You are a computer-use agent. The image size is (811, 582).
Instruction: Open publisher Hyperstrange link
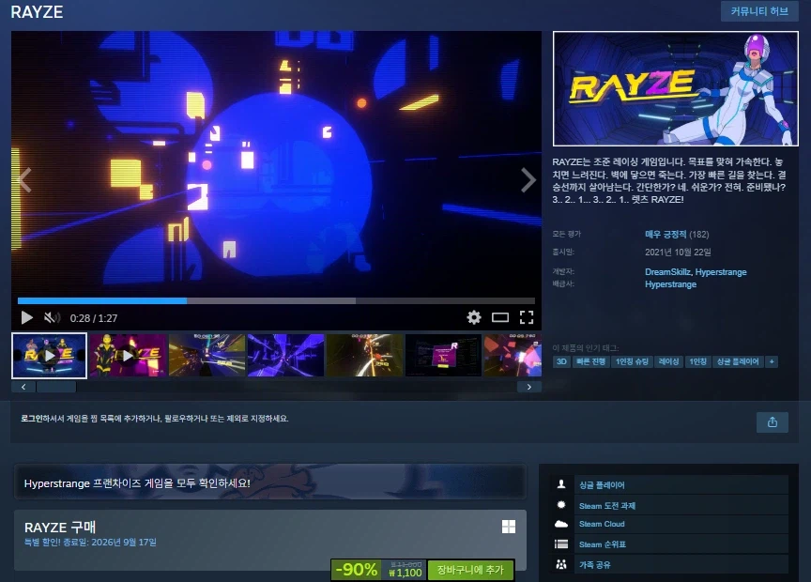coord(670,284)
